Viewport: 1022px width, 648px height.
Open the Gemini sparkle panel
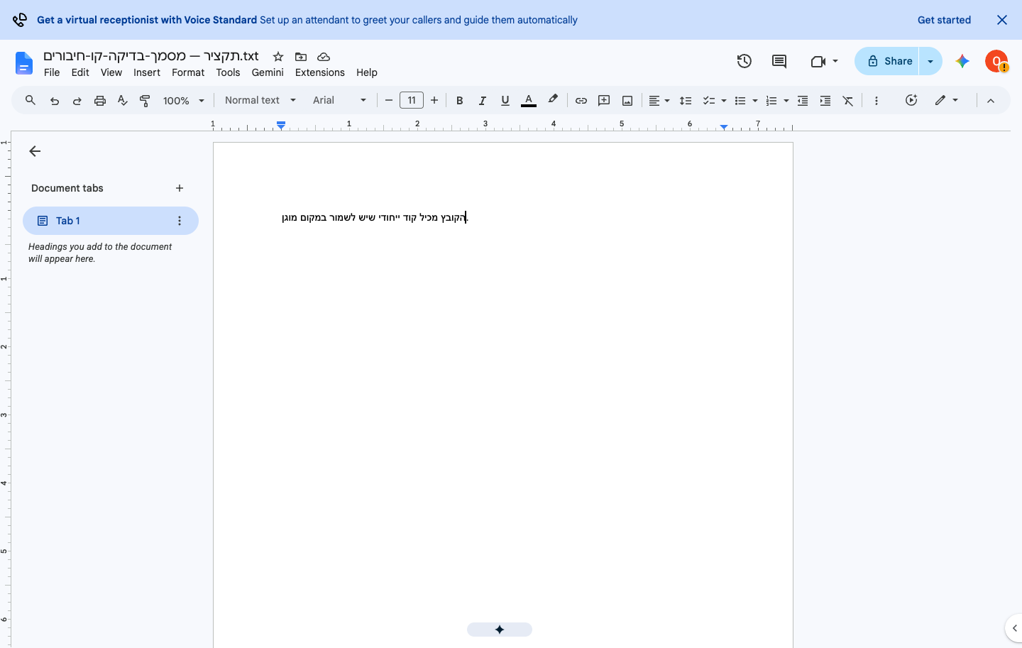click(962, 61)
